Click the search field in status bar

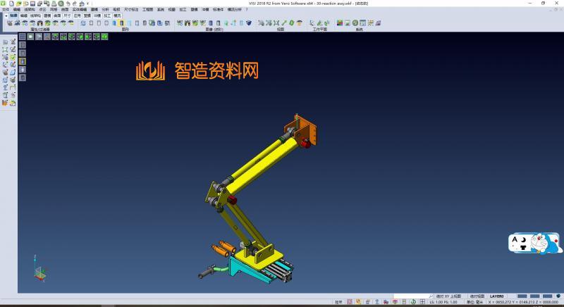click(411, 296)
